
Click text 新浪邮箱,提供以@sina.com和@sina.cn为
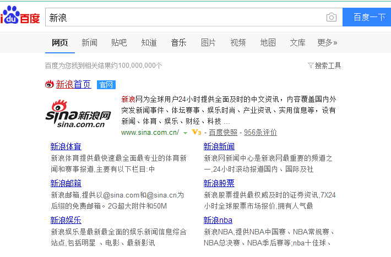tap(117, 195)
